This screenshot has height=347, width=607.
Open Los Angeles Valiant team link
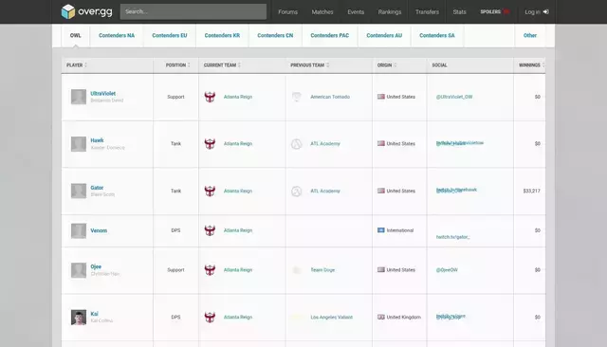(331, 317)
